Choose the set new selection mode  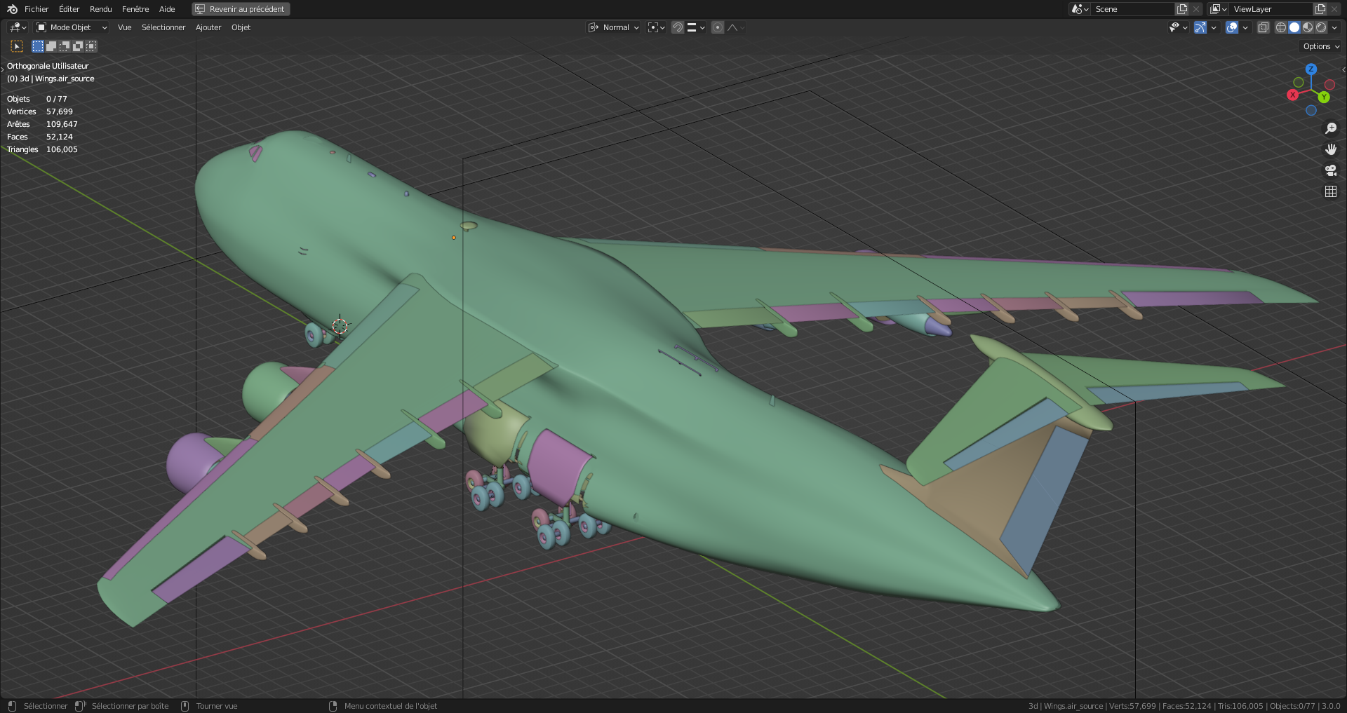(38, 46)
